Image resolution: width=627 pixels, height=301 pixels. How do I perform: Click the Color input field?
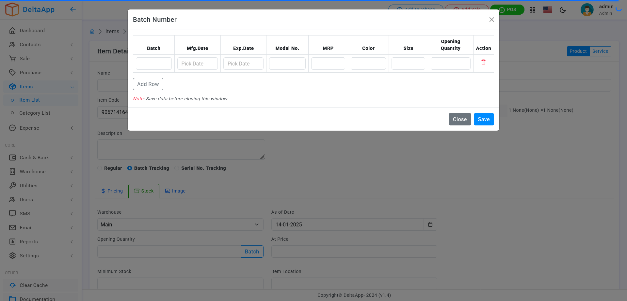(368, 64)
